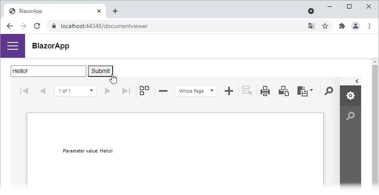Bookmark this page with the star

(325, 26)
